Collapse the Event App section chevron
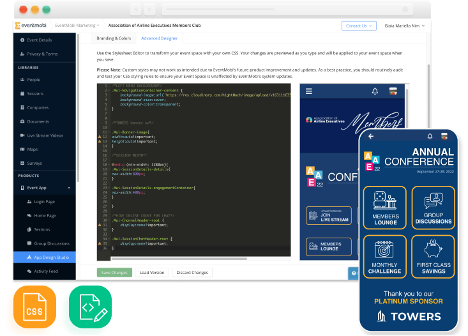Image resolution: width=468 pixels, height=336 pixels. click(x=69, y=188)
